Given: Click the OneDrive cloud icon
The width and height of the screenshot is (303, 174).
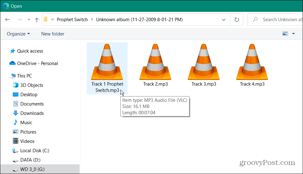Looking at the screenshot, I should 12,63.
